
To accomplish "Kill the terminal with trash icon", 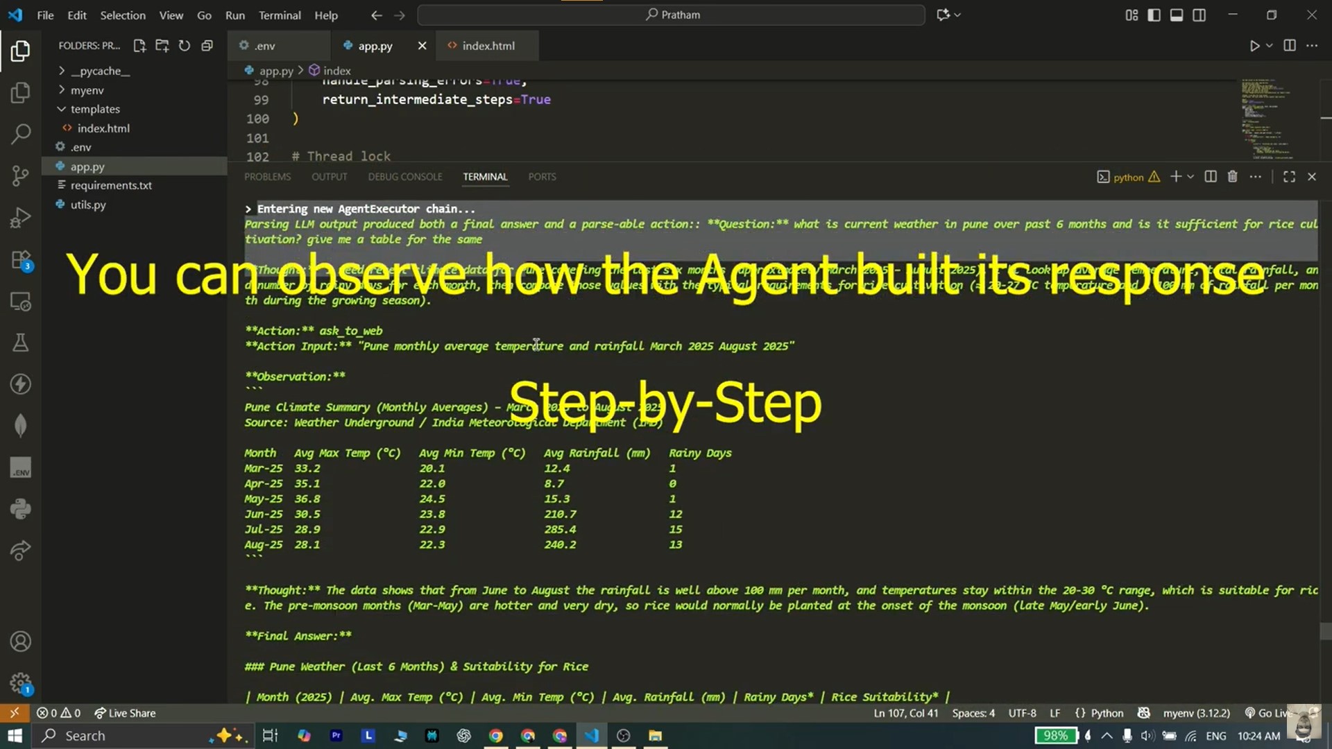I will click(x=1232, y=177).
